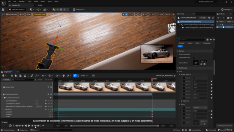The image size is (234, 132).
Task: Expand the Location track
Action: tap(4, 112)
